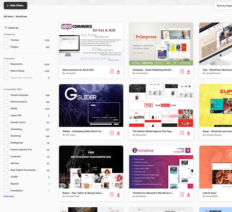
Task: Visit designthemes author page
Action: (213, 73)
